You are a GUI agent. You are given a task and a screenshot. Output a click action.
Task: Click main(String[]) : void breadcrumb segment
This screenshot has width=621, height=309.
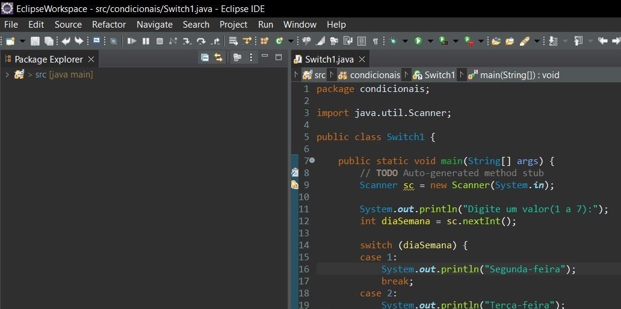click(513, 75)
